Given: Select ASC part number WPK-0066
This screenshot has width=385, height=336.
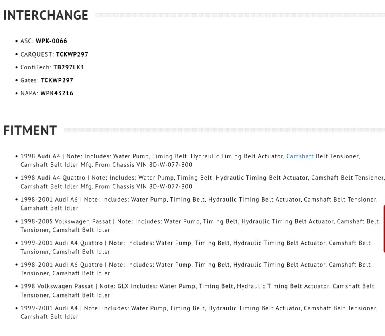Looking at the screenshot, I should [x=51, y=41].
